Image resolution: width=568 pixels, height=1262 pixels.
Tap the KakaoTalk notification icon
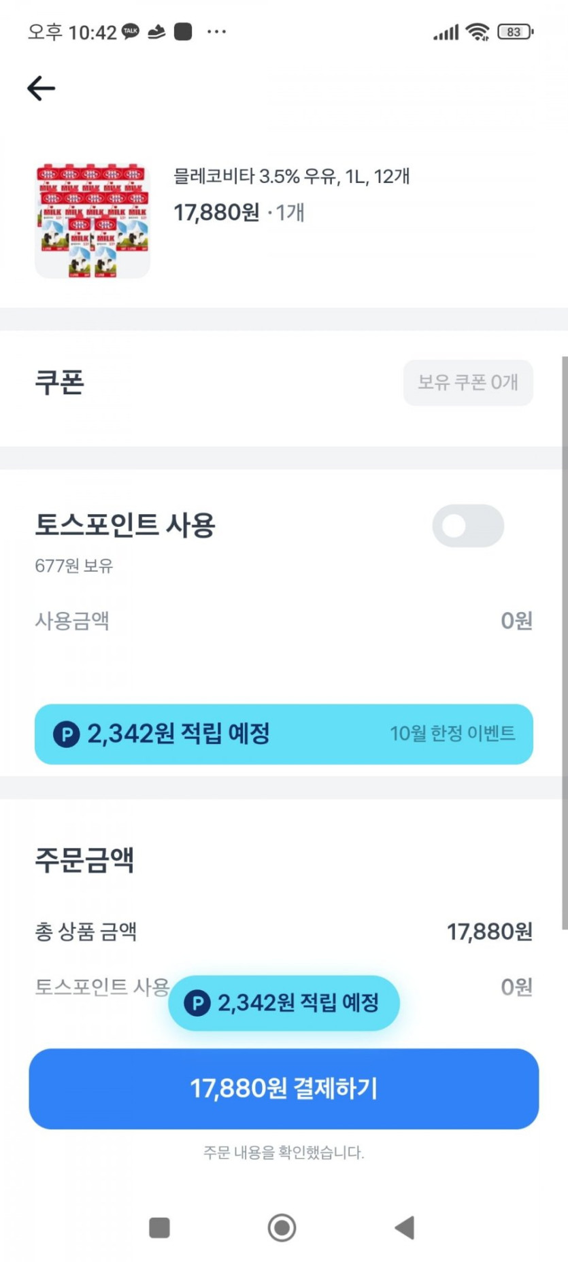pyautogui.click(x=131, y=31)
